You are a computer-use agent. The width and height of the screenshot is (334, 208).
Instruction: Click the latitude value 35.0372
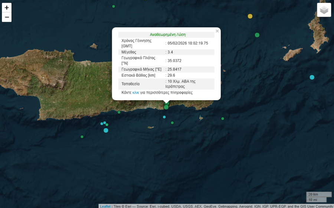[174, 61]
